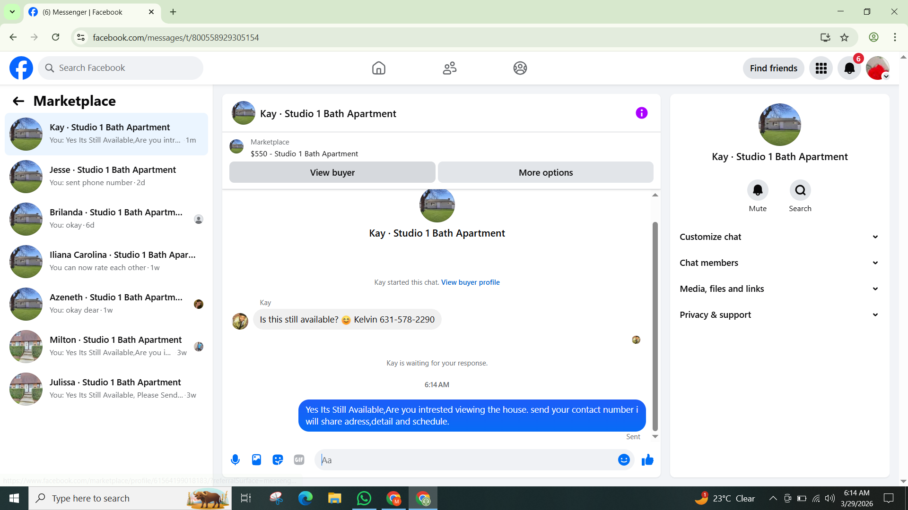The image size is (908, 510).
Task: Close the Messenger browser tab
Action: (x=151, y=12)
